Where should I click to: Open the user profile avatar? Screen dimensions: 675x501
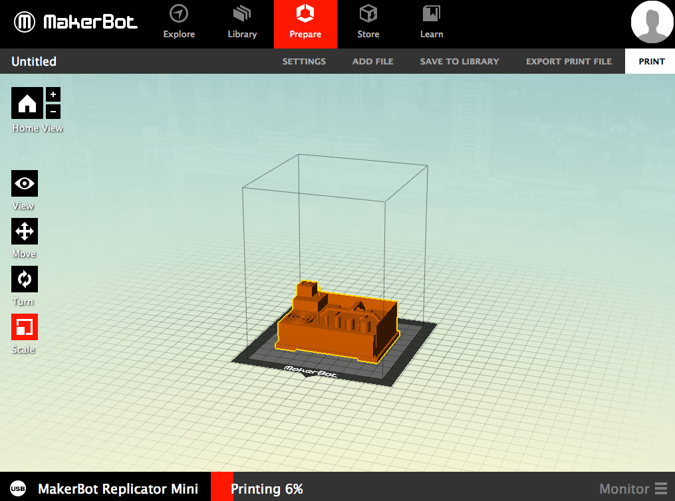click(652, 22)
